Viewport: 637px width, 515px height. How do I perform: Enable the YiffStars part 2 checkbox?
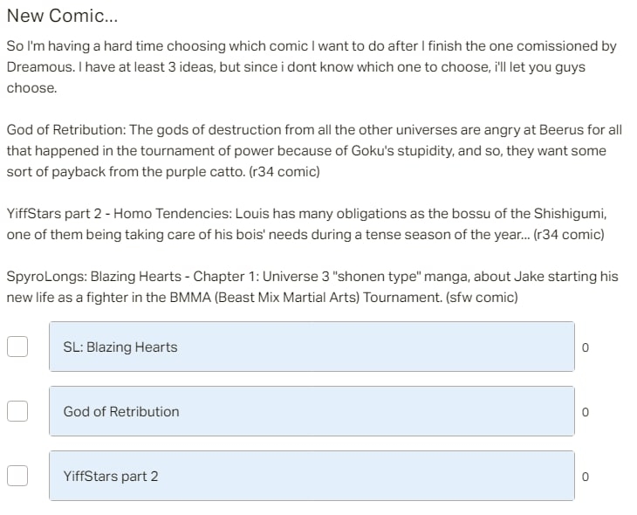[x=17, y=476]
